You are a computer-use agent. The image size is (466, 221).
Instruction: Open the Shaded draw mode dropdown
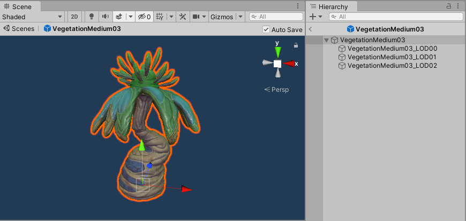[32, 17]
